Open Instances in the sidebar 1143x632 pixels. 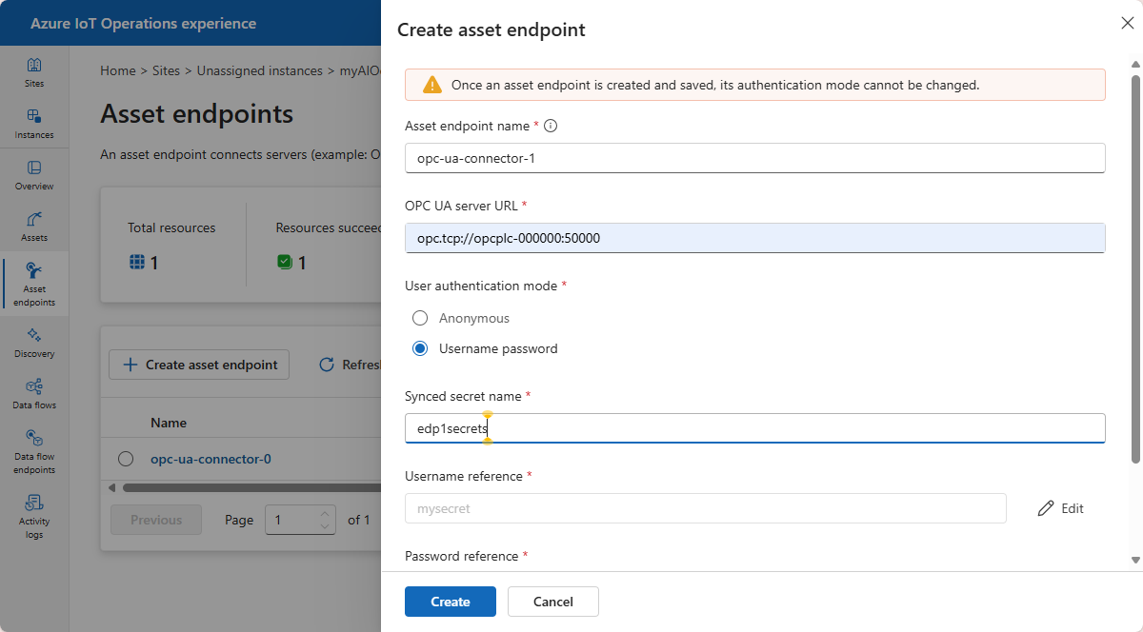[34, 124]
